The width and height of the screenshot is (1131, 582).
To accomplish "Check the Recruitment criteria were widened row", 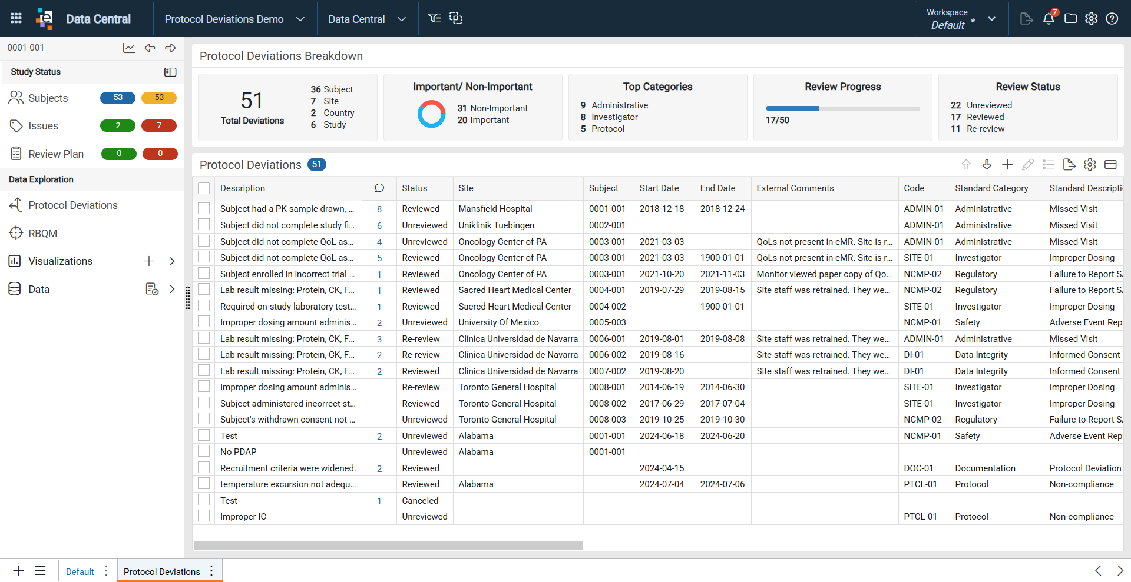I will click(x=204, y=468).
